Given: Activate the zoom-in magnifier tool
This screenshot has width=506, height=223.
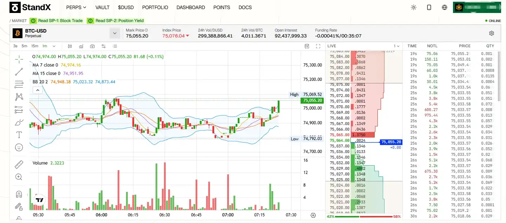Looking at the screenshot, I should pos(19,177).
